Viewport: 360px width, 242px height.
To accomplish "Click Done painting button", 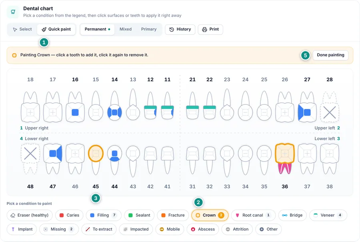I will coord(330,55).
